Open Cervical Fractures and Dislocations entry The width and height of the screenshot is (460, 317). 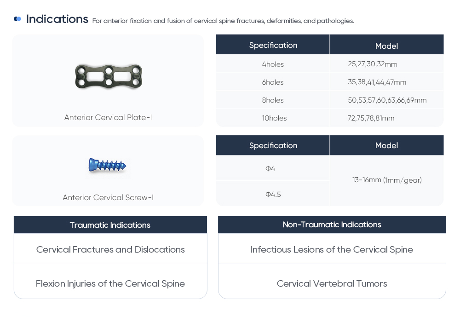pos(110,249)
